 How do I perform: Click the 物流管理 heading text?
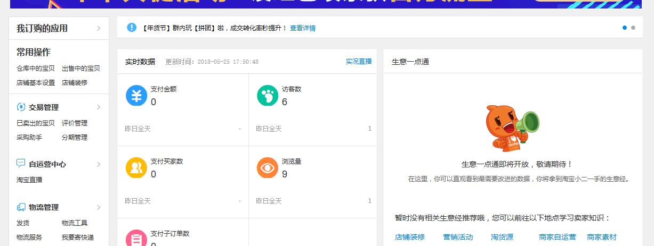44,207
